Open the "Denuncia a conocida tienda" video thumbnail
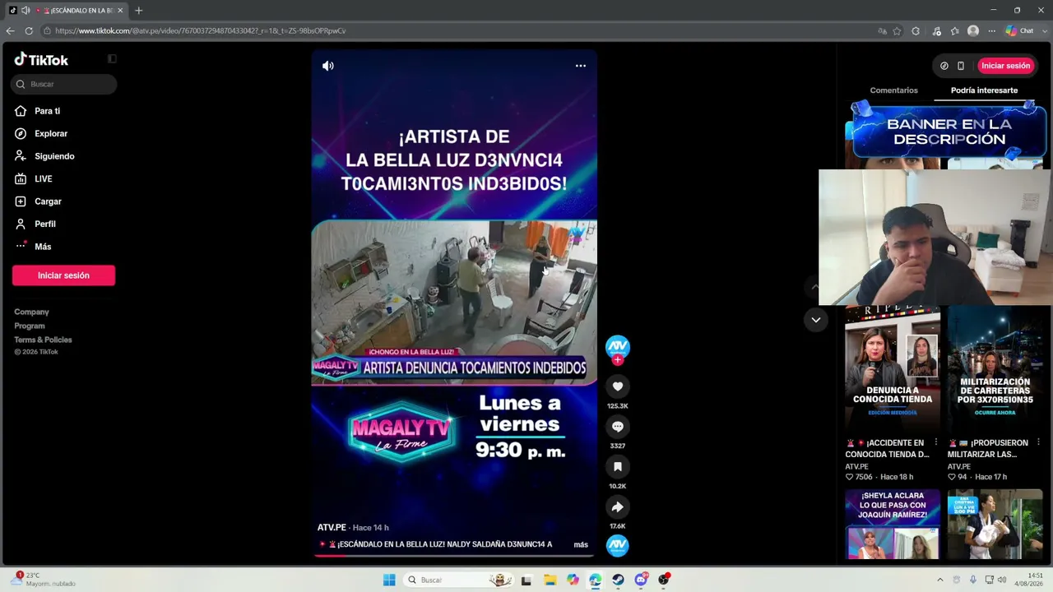Viewport: 1053px width, 592px height. pyautogui.click(x=893, y=368)
